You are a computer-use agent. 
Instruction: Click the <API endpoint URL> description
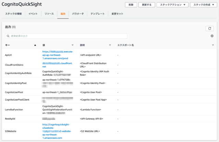(x=91, y=55)
